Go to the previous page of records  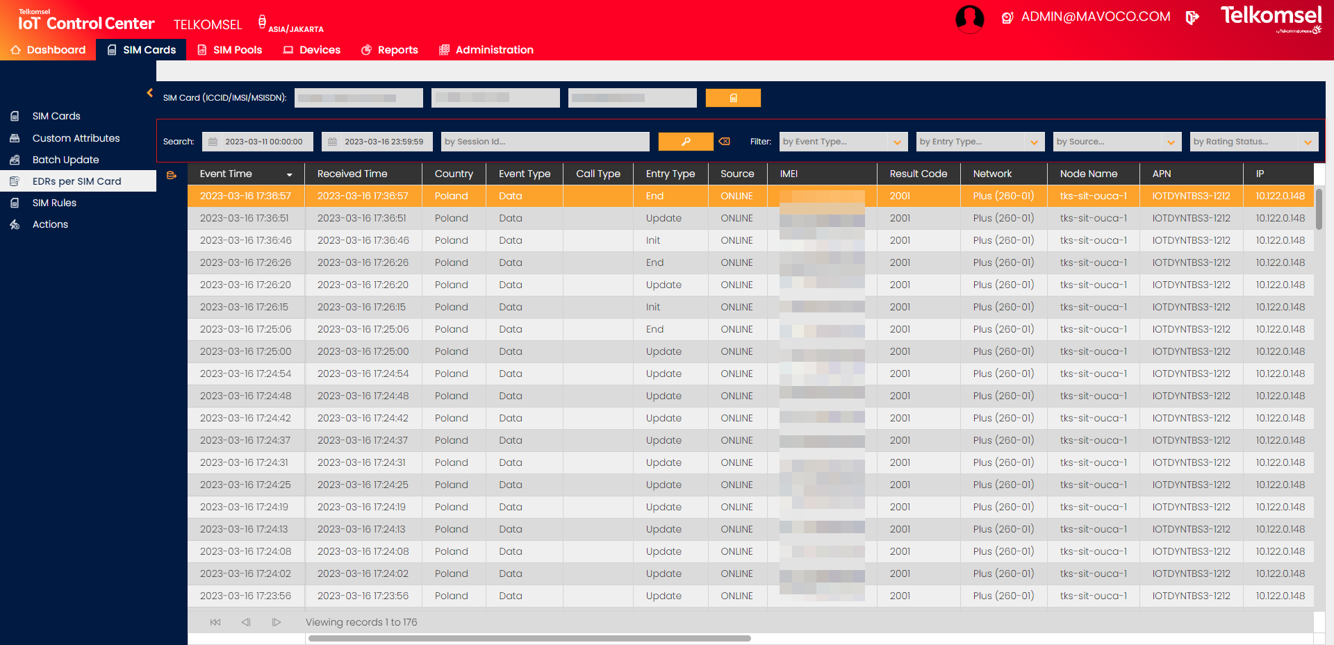click(246, 622)
